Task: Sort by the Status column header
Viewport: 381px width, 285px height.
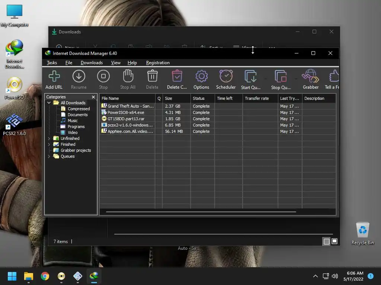Action: click(203, 98)
